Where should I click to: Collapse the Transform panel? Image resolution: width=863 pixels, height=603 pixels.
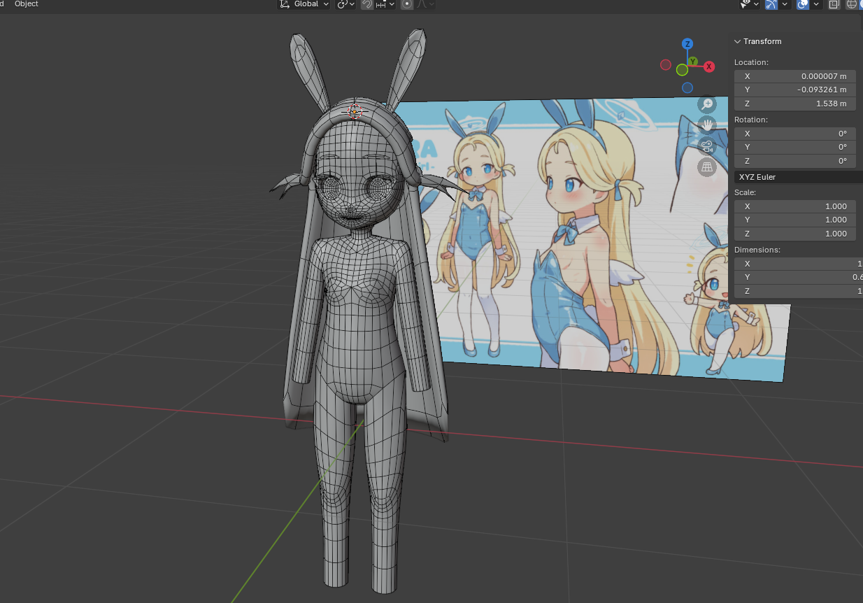coord(737,41)
